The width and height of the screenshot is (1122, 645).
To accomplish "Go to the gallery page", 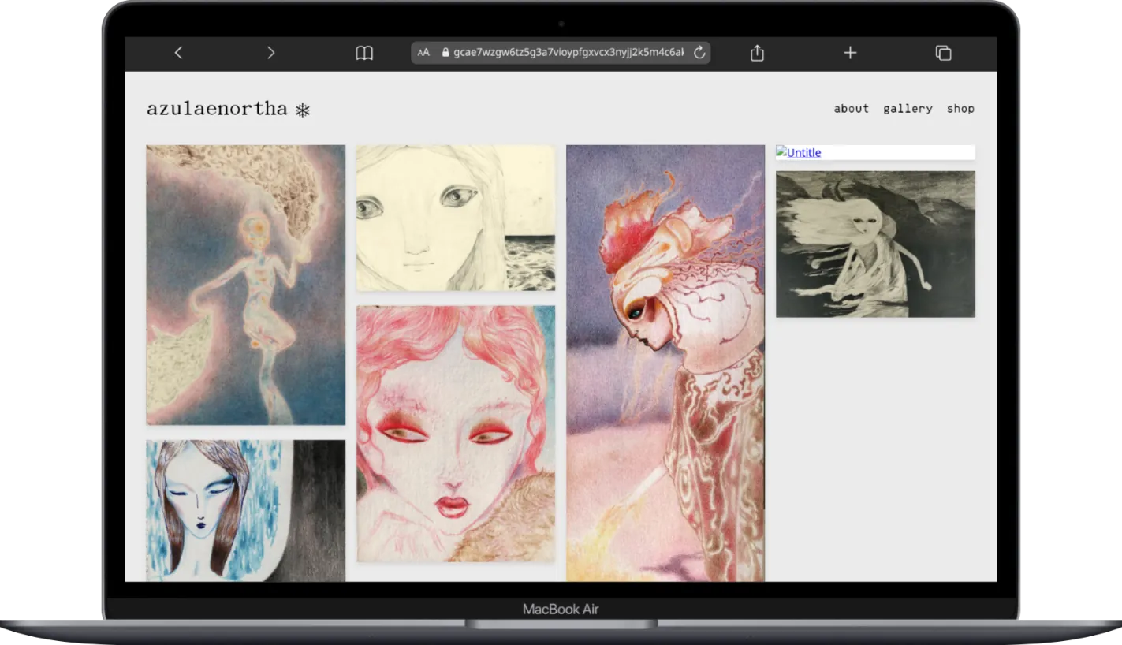I will pyautogui.click(x=908, y=109).
